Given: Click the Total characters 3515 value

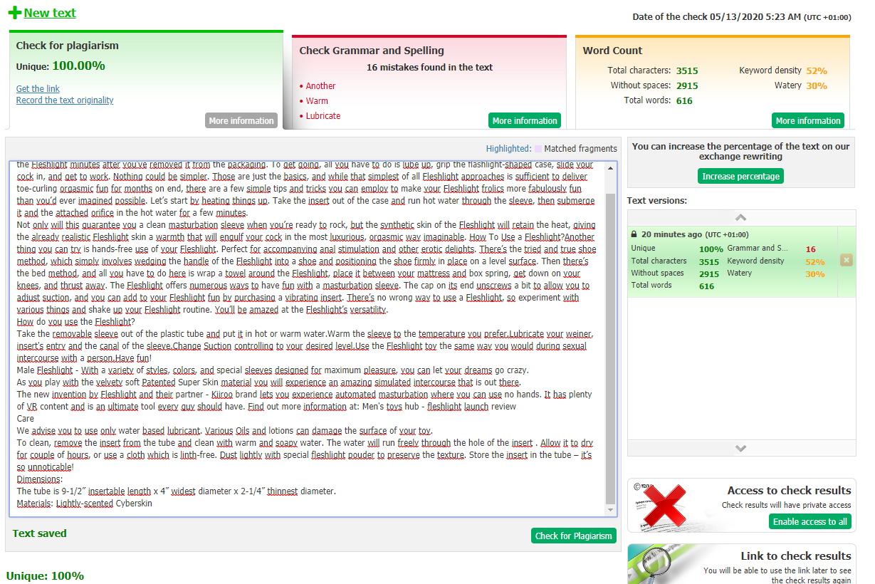Looking at the screenshot, I should coord(687,71).
